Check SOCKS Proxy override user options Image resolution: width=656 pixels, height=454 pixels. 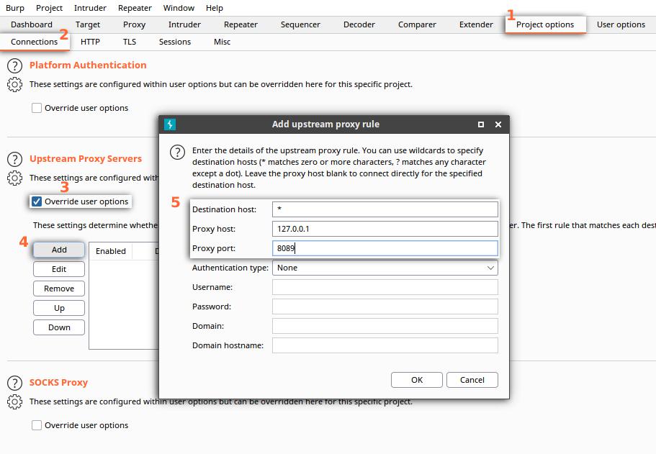tap(37, 425)
